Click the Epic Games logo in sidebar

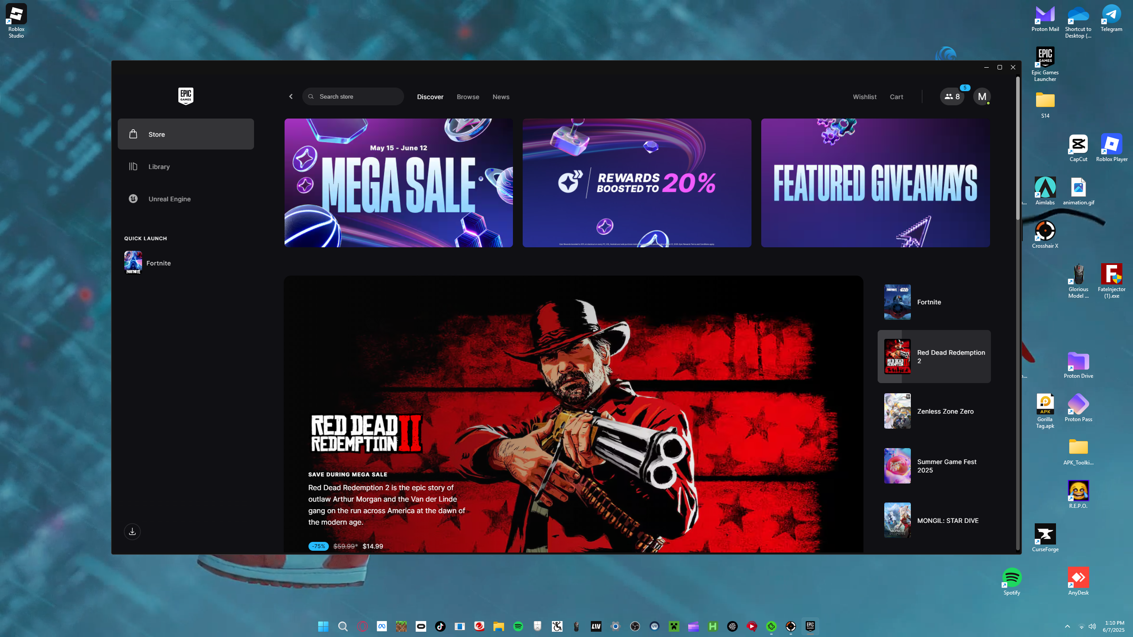pos(185,96)
